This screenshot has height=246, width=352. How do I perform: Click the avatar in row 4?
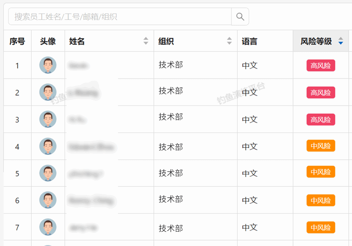pyautogui.click(x=48, y=146)
